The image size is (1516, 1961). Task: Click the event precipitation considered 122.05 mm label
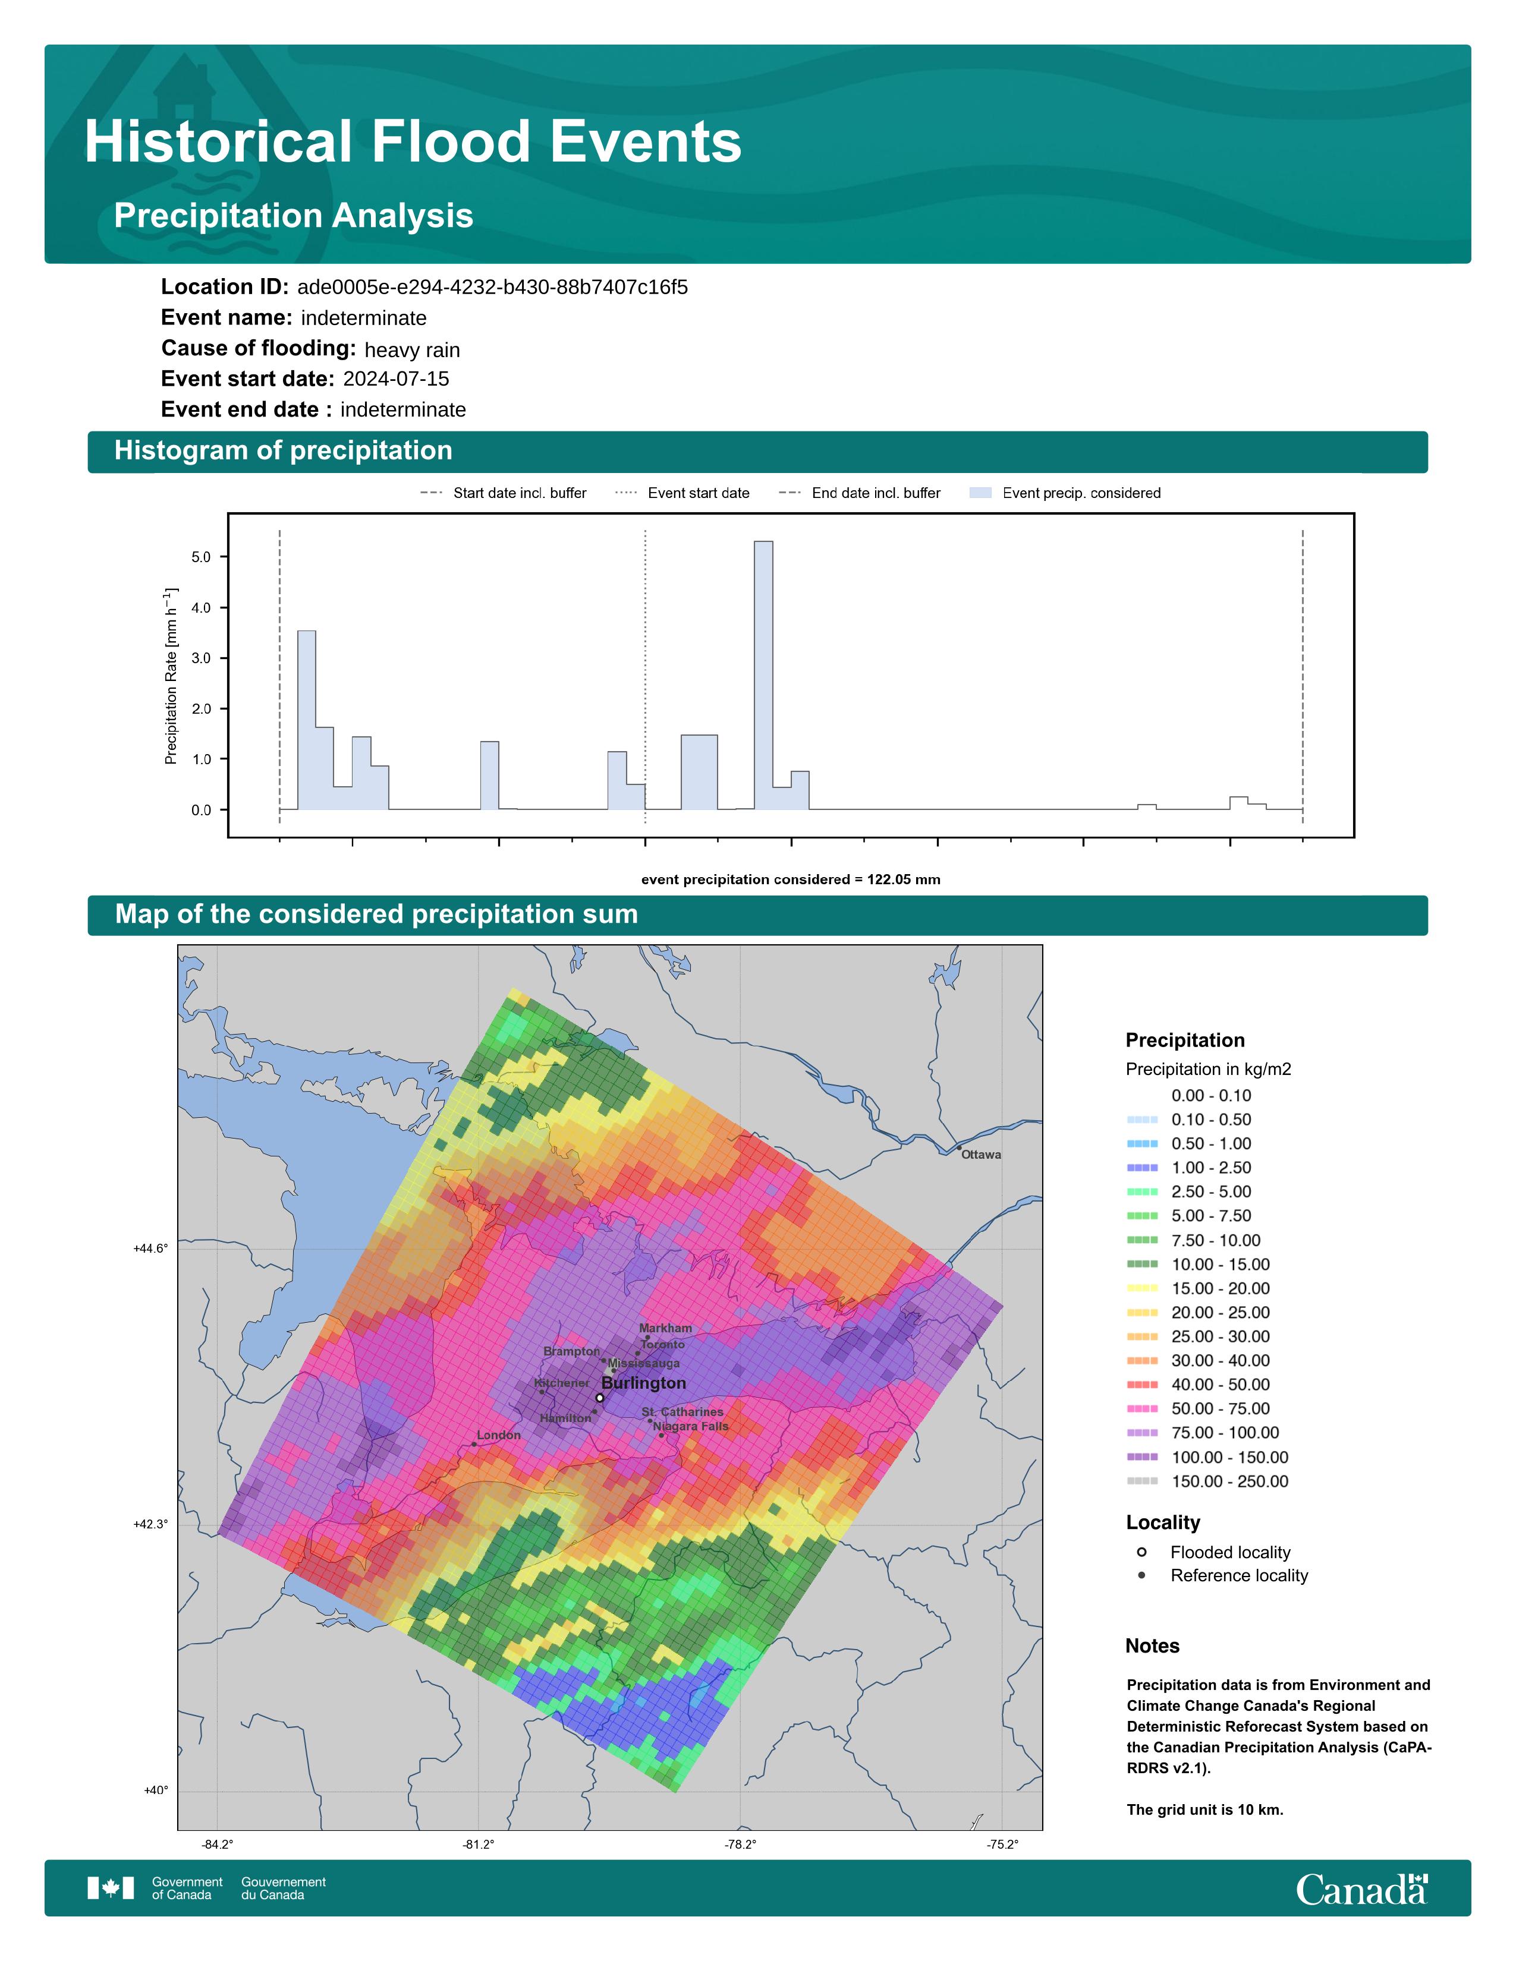(x=791, y=880)
